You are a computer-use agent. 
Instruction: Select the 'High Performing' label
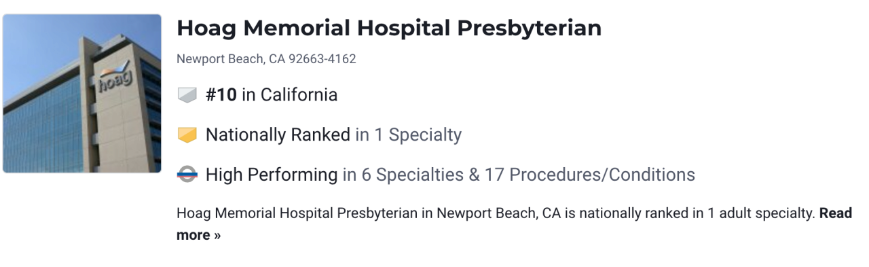coord(272,175)
